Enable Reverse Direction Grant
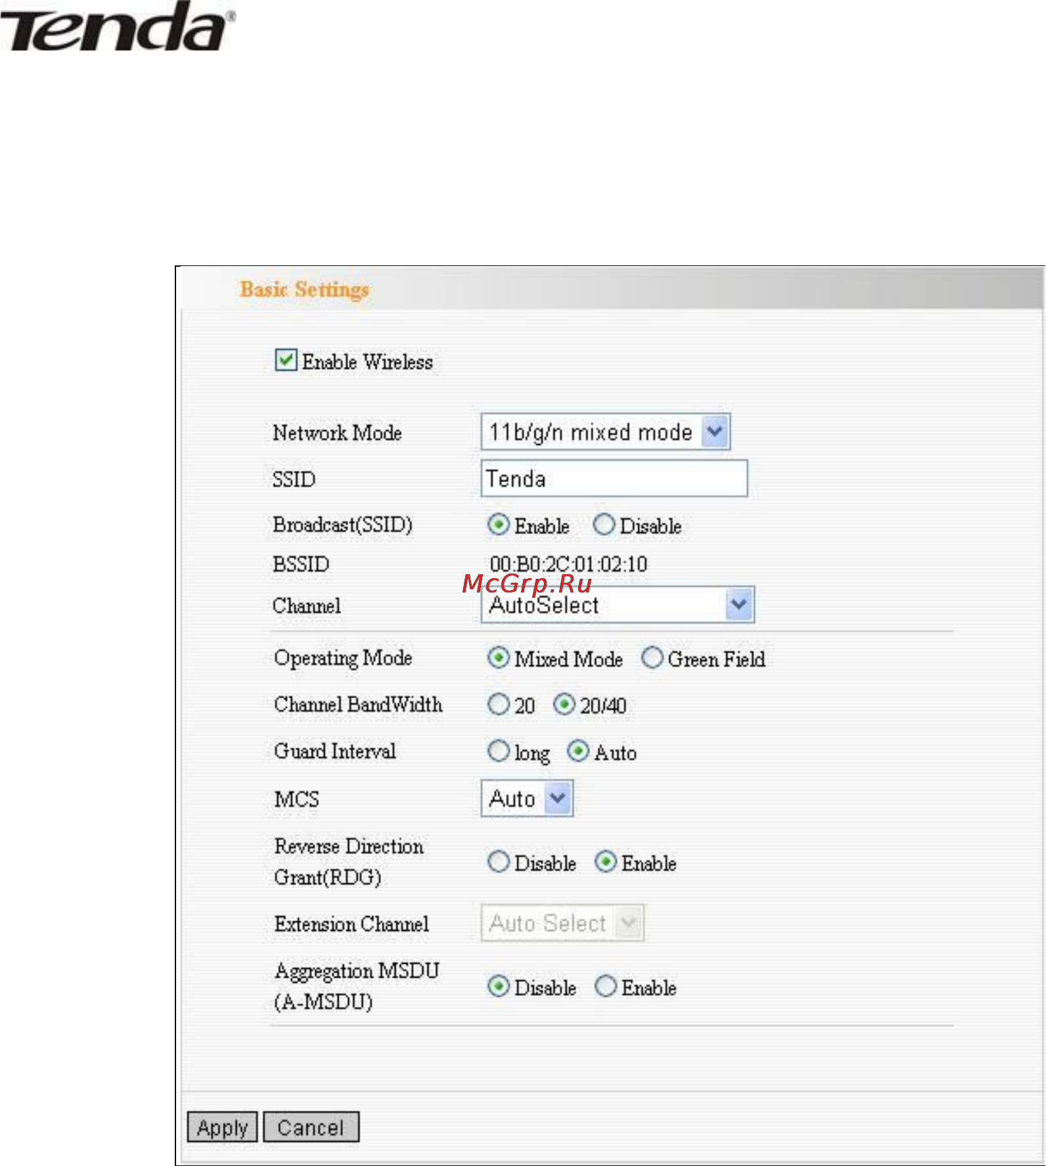This screenshot has height=1166, width=1046. pos(605,862)
